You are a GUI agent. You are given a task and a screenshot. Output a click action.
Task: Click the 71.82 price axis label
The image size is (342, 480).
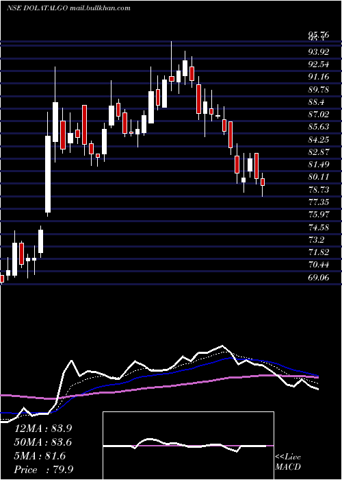coord(319,252)
